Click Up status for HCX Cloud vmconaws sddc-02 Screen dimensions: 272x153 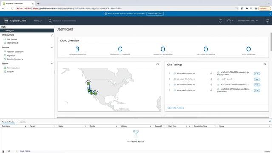pos(257,85)
